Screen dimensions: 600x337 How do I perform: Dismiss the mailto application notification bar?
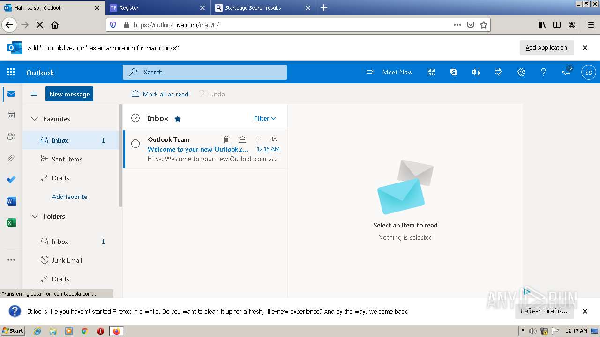(x=585, y=47)
